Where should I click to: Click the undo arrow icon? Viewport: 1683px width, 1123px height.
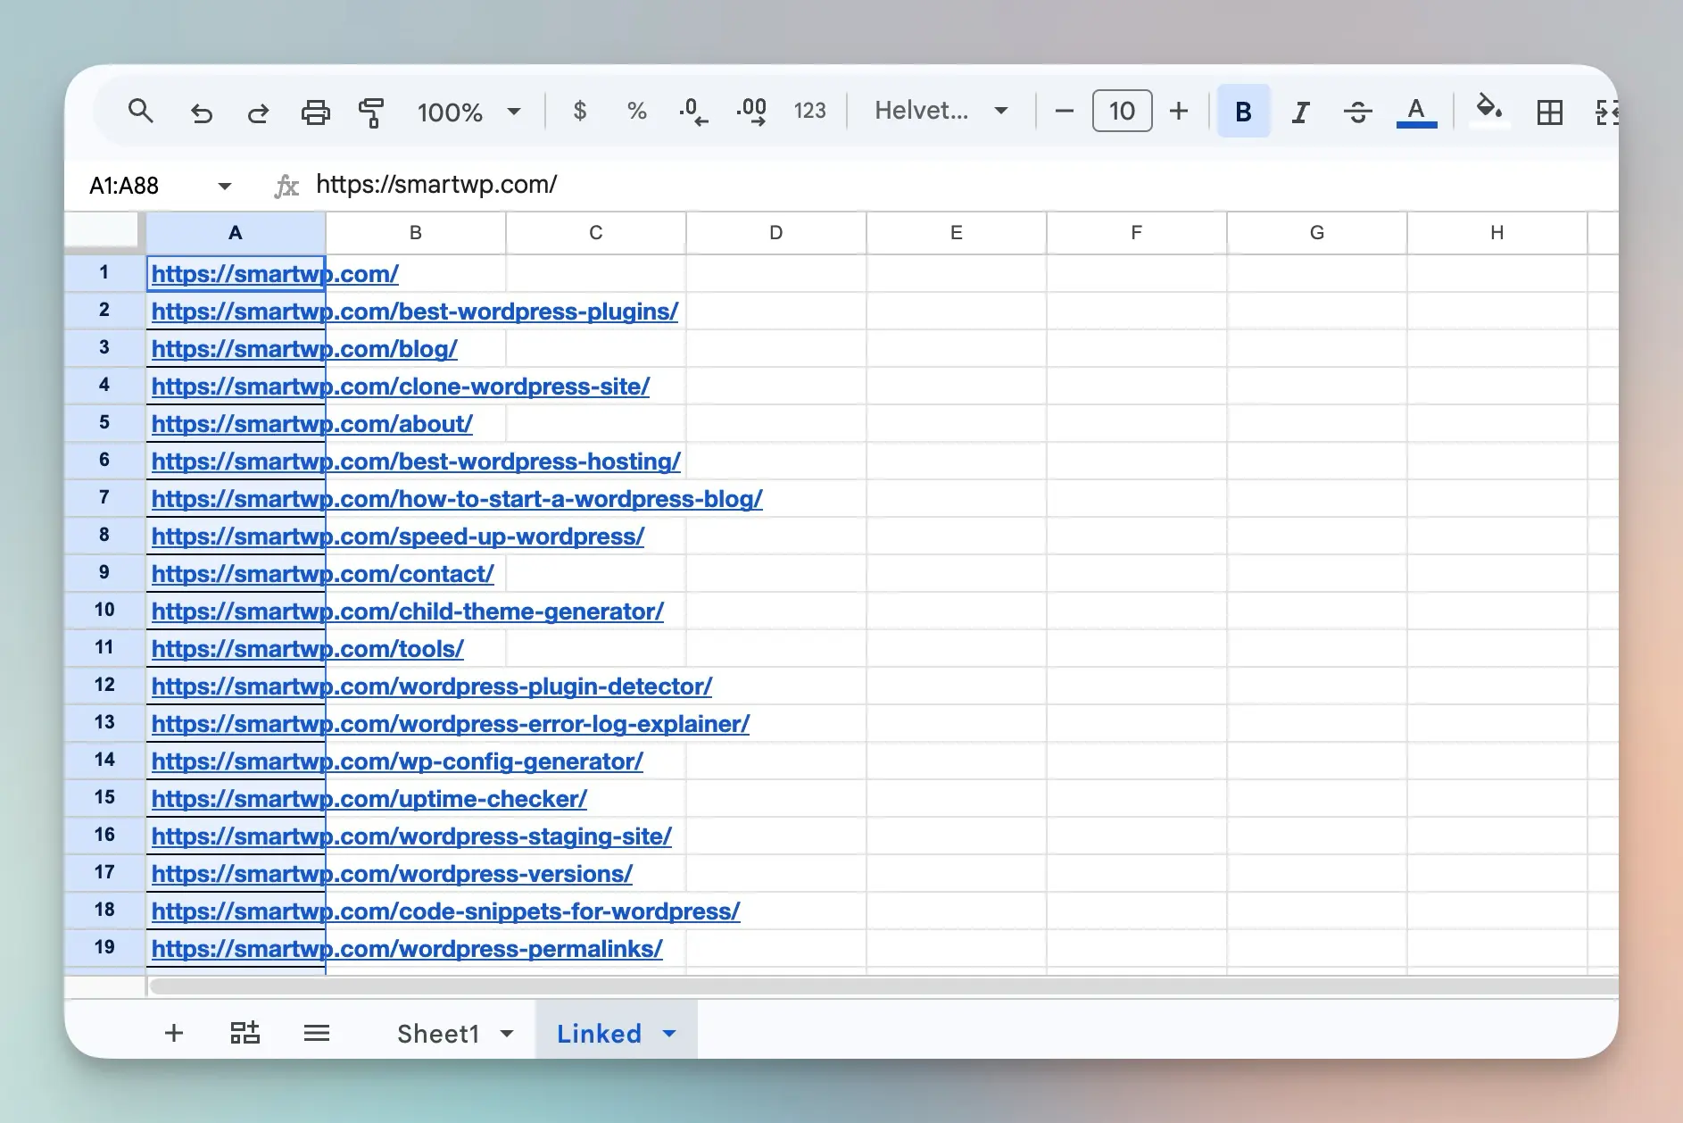[x=202, y=112]
